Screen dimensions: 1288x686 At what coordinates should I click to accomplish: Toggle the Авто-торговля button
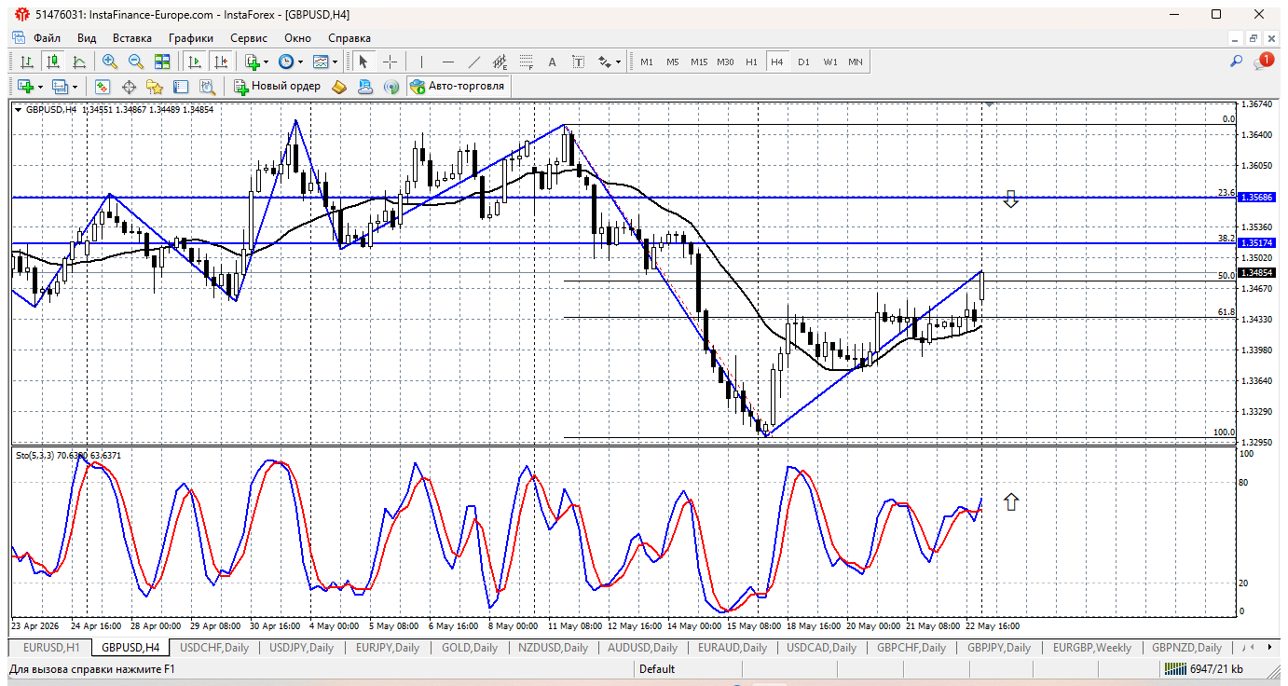[x=458, y=86]
